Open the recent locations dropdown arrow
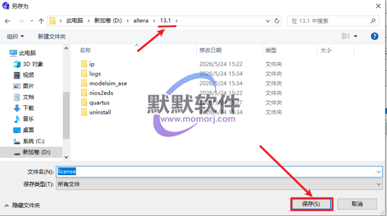 pos(31,21)
